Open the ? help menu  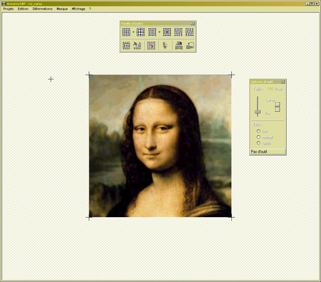click(90, 9)
